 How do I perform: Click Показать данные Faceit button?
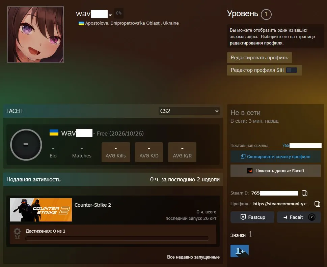(275, 171)
